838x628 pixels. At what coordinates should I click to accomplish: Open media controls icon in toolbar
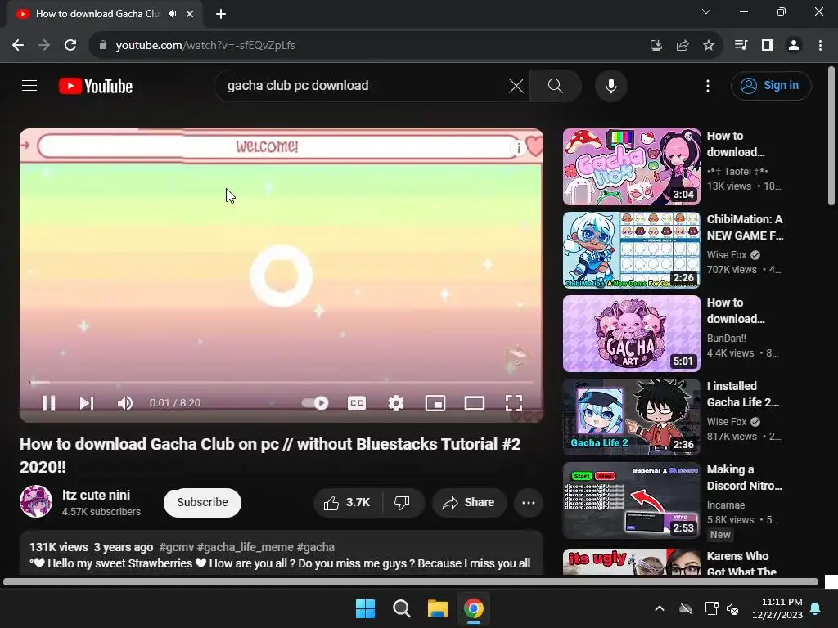point(741,46)
